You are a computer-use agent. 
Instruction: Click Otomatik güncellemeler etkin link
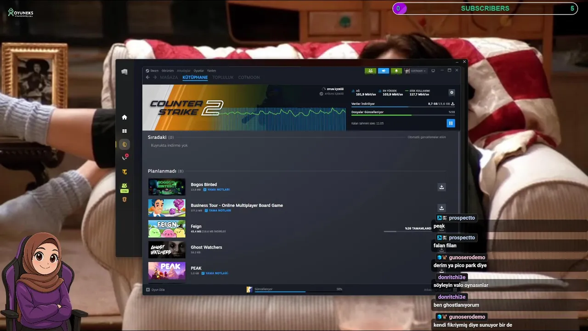point(427,137)
